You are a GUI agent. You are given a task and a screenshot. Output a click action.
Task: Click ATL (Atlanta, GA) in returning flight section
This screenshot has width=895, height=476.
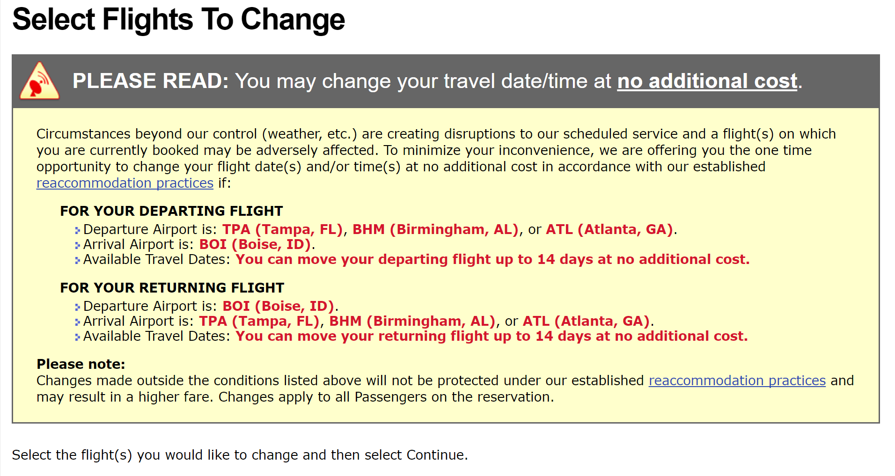click(x=586, y=321)
